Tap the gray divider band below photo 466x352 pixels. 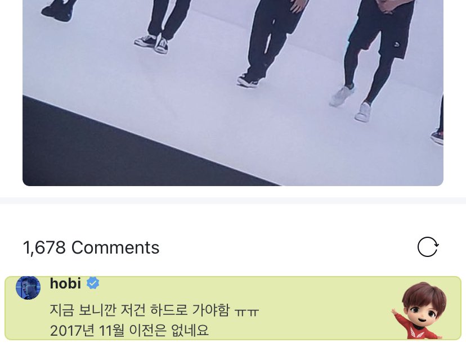pyautogui.click(x=233, y=201)
